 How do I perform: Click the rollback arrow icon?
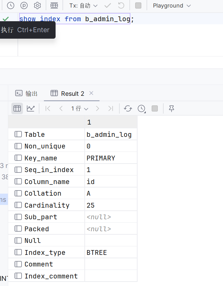coord(121,6)
